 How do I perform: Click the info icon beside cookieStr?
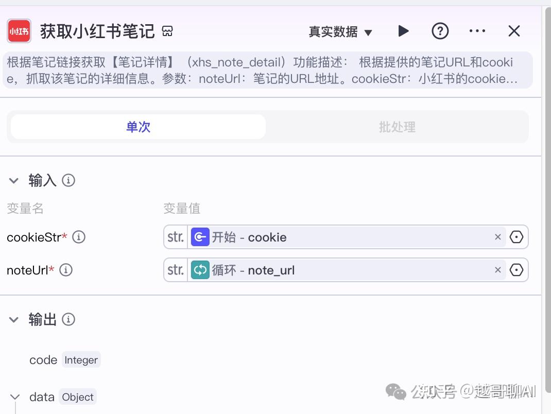coord(79,237)
